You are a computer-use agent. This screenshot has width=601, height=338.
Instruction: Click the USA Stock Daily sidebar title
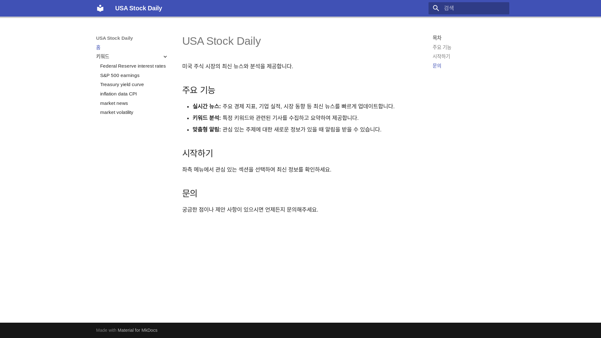click(x=115, y=38)
